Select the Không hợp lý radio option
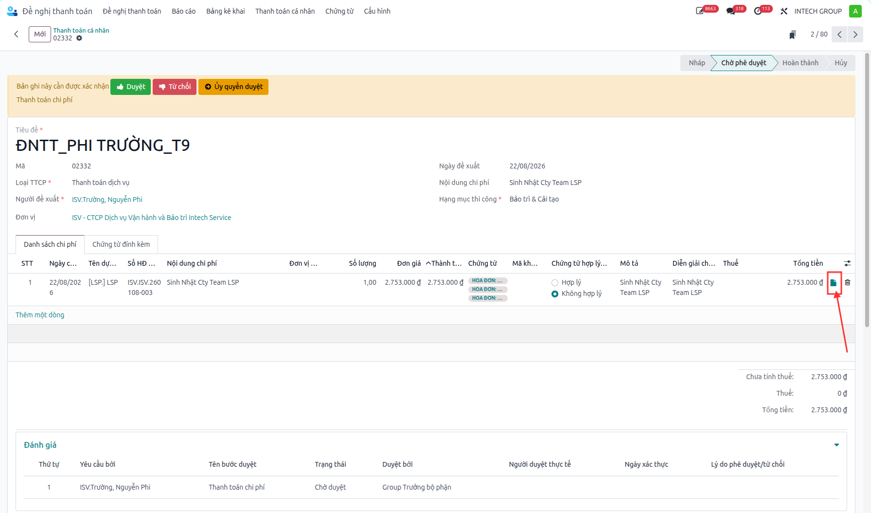This screenshot has width=871, height=513. 555,294
